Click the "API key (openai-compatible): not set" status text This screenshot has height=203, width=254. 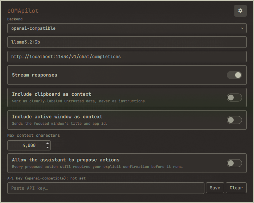click(46, 178)
